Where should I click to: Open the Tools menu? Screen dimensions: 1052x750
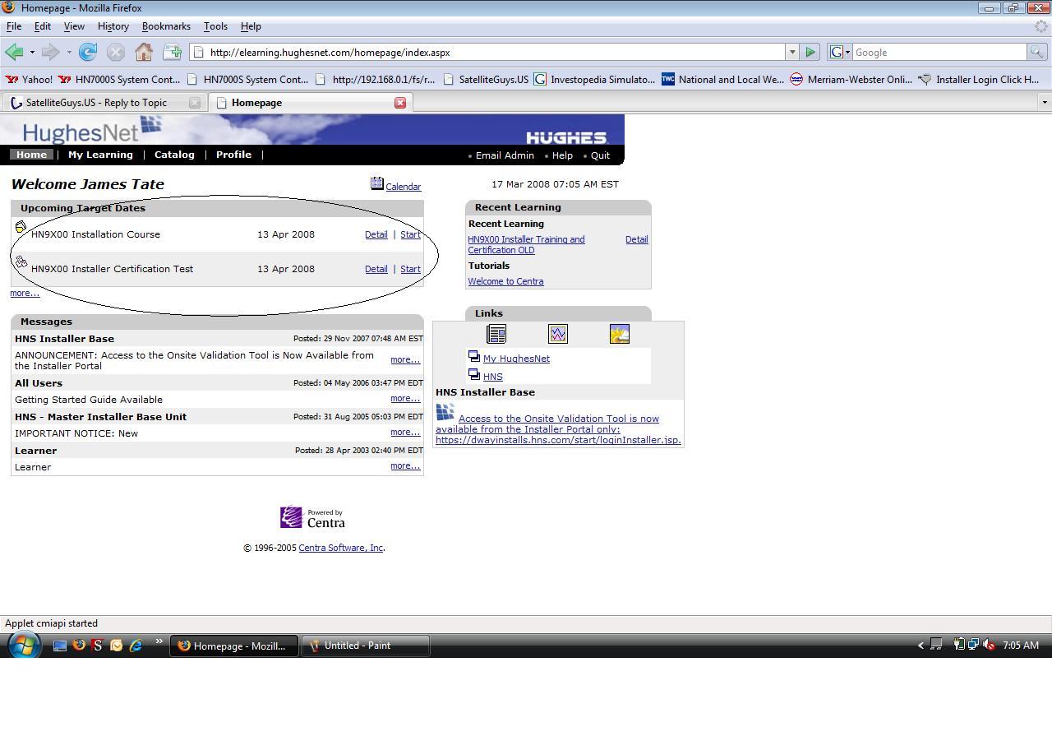point(215,26)
